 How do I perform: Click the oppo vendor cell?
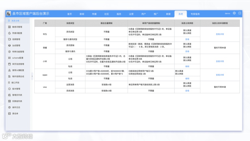tap(45, 75)
